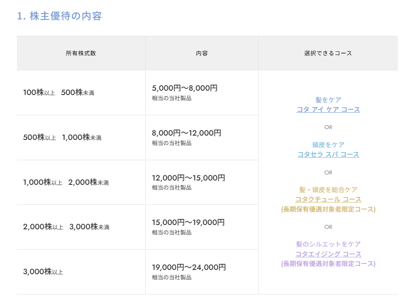Click the 株主優待の内容 section heading

point(59,16)
